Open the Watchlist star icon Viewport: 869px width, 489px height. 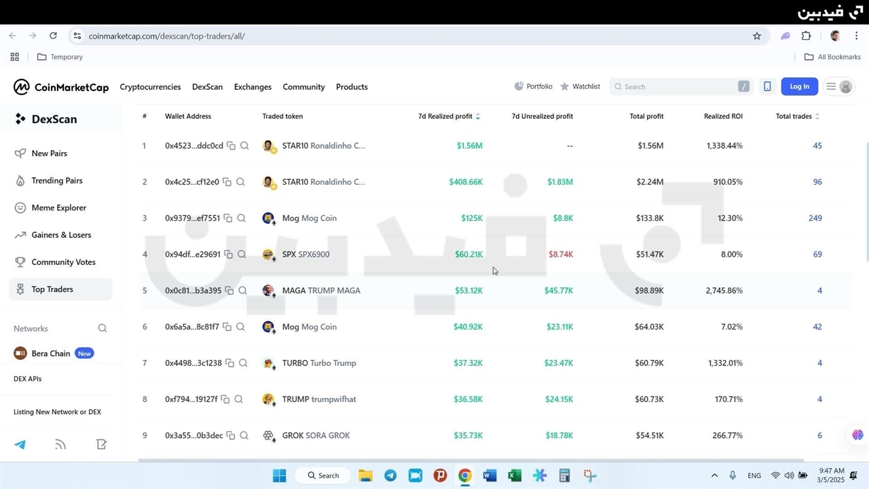pyautogui.click(x=565, y=86)
